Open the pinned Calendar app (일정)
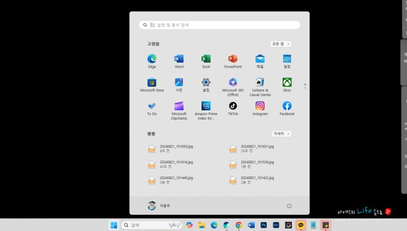 click(x=287, y=61)
